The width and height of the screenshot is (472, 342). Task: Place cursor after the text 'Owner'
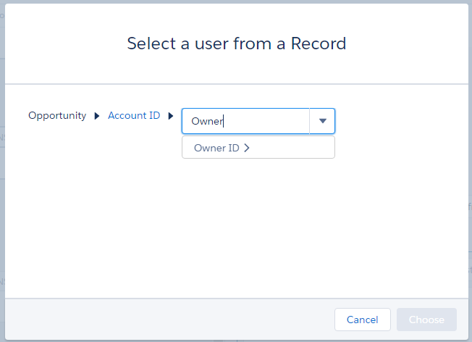click(224, 122)
